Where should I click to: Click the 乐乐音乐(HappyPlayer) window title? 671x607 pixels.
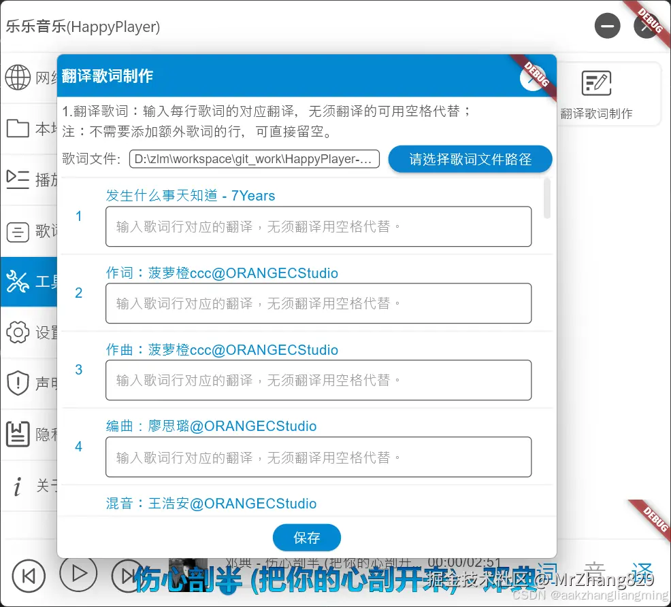pos(83,27)
